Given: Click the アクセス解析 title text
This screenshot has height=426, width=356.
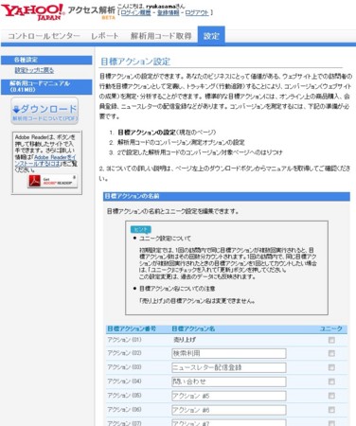Looking at the screenshot, I should [x=91, y=10].
